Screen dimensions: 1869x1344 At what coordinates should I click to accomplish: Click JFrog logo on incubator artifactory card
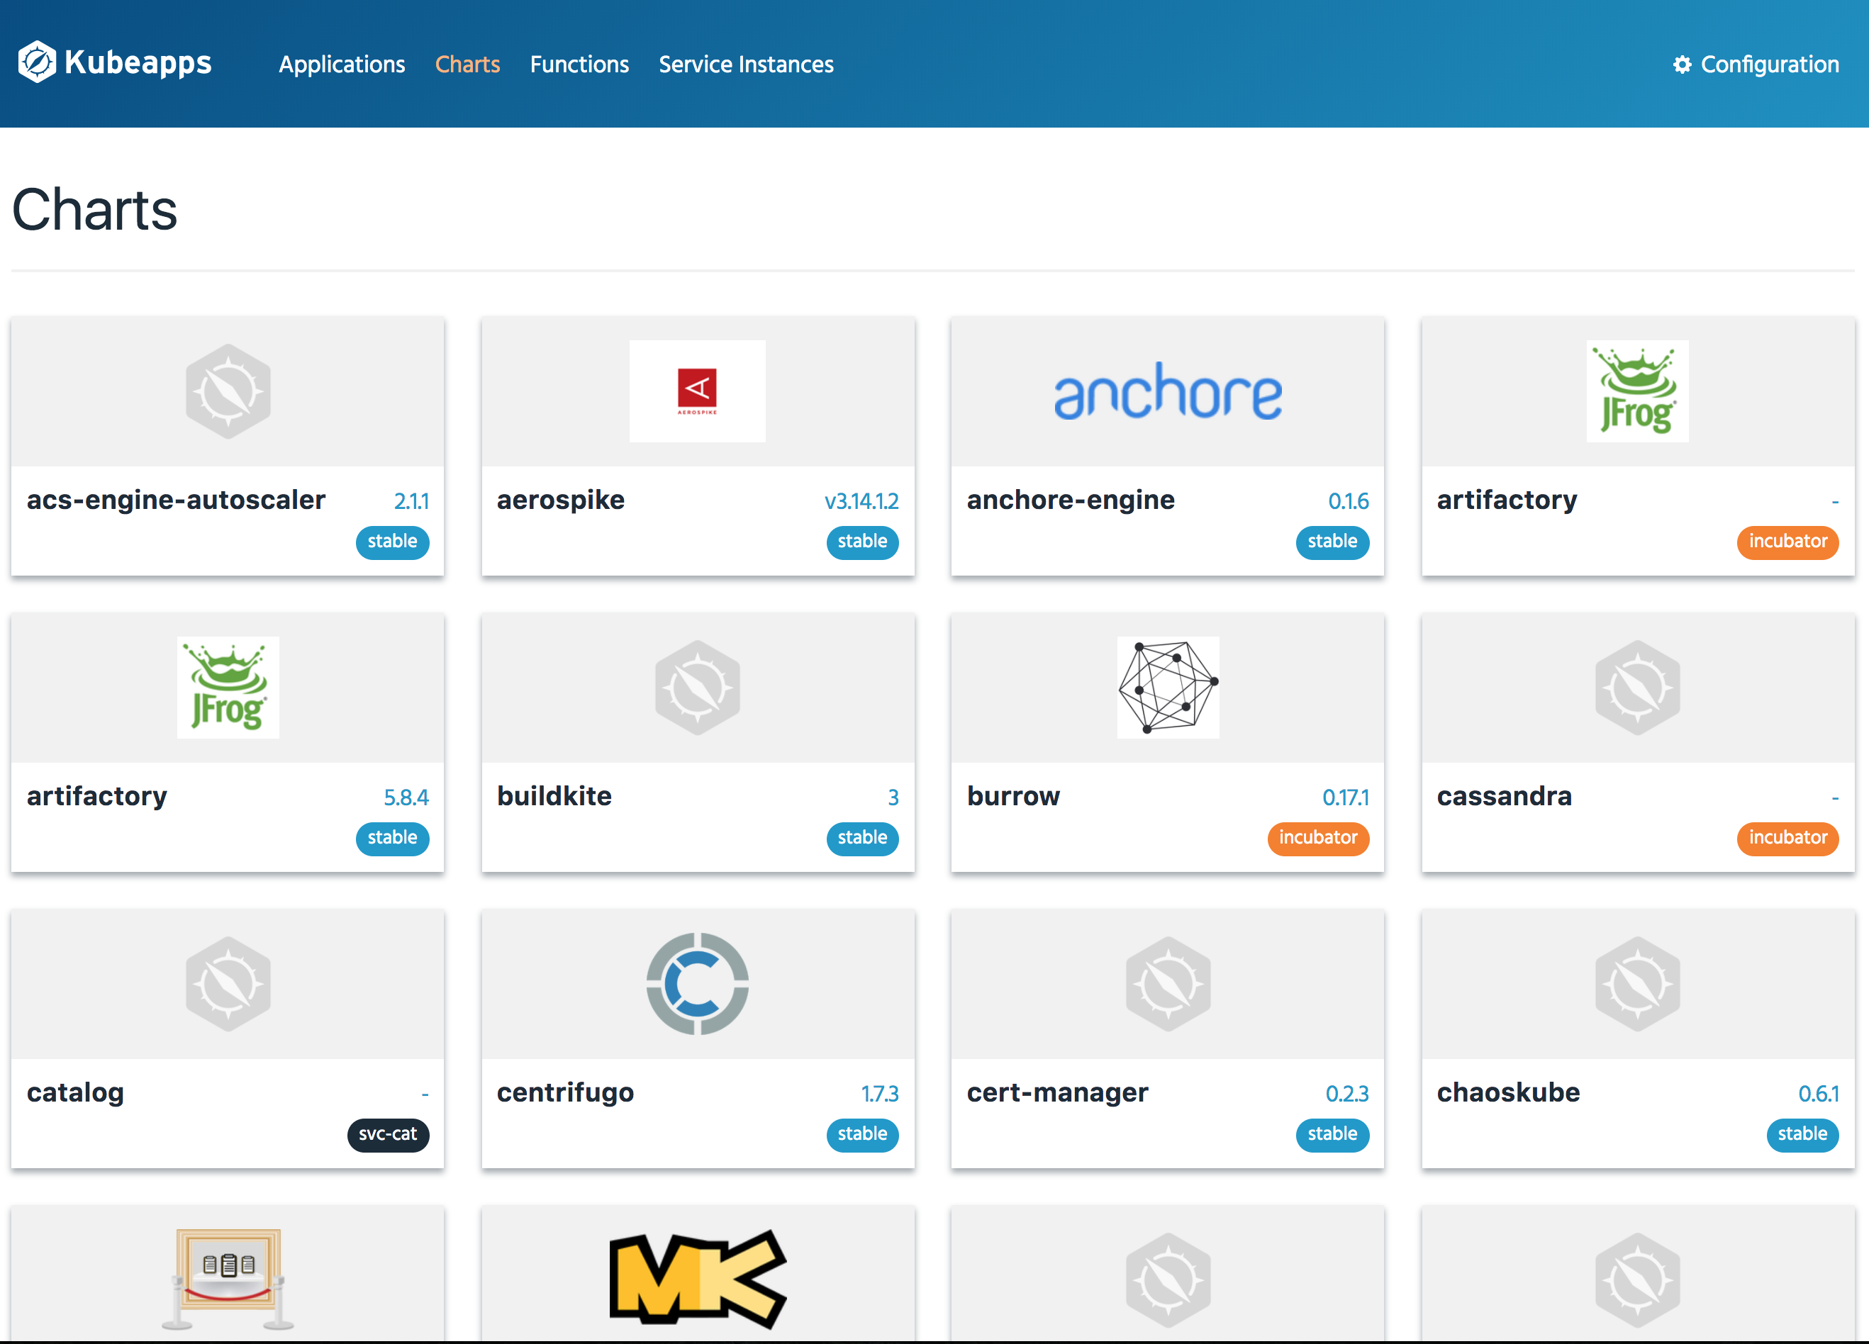(1636, 391)
